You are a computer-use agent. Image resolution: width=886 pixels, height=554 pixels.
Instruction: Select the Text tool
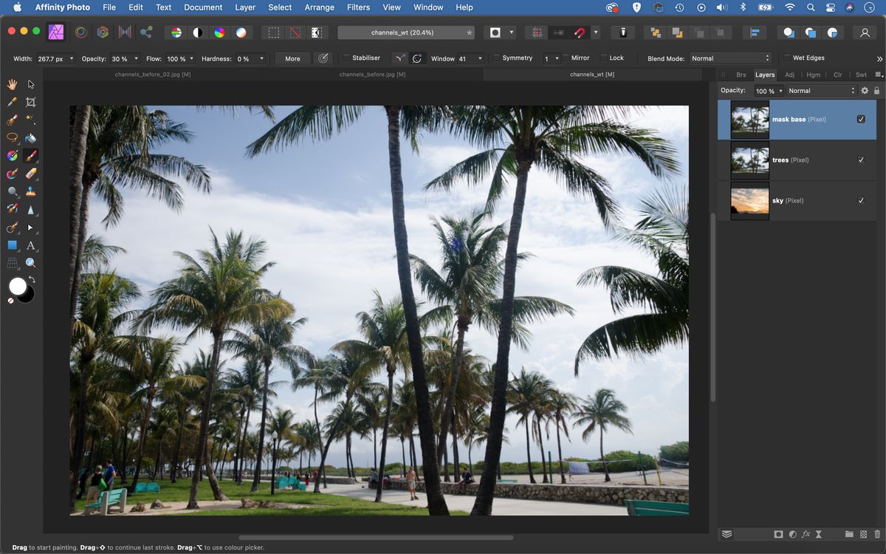[x=30, y=244]
